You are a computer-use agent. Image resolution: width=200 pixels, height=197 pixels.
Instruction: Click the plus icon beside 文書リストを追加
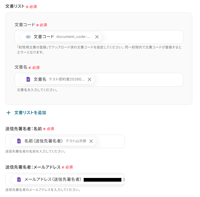point(8,113)
